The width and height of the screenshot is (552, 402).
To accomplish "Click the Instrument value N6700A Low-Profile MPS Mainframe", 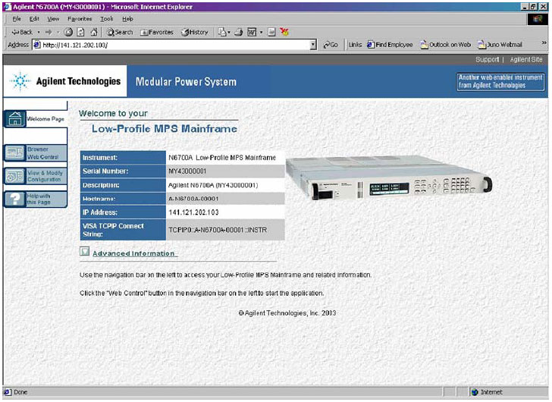I will (222, 158).
